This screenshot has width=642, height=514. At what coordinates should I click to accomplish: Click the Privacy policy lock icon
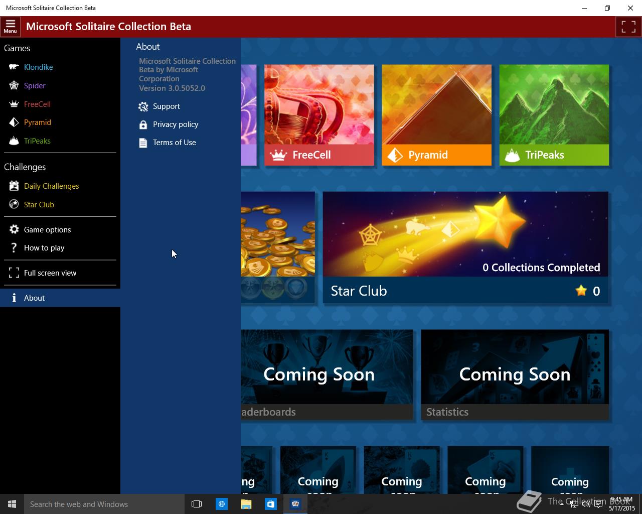143,124
